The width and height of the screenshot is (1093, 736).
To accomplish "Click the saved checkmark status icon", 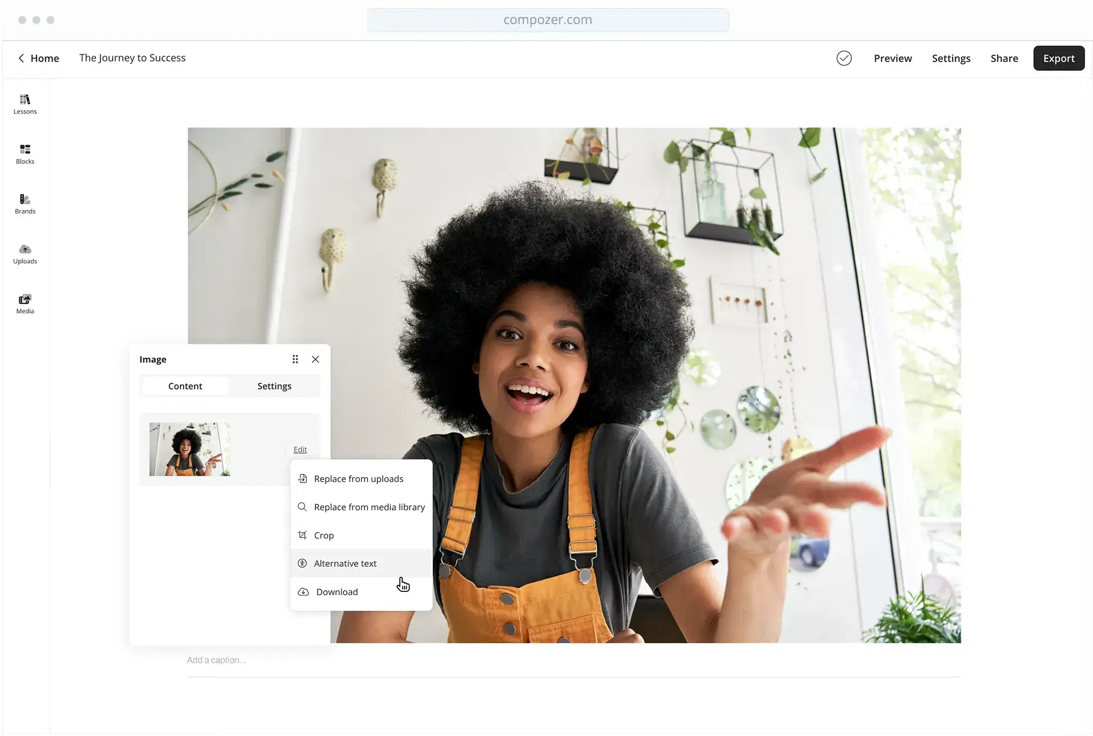I will (844, 58).
